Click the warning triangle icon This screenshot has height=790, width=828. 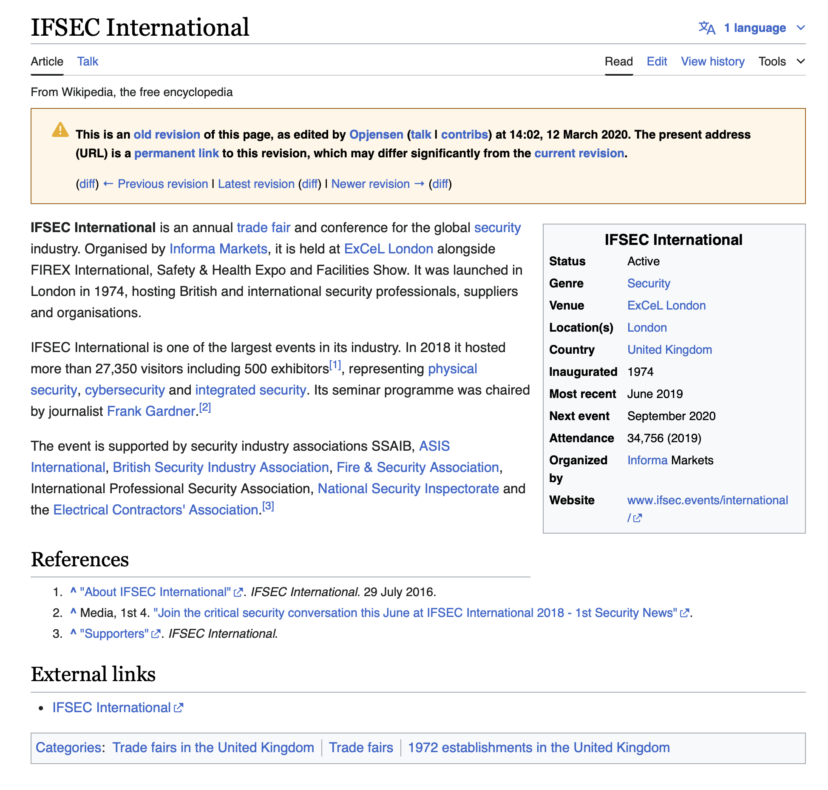60,130
